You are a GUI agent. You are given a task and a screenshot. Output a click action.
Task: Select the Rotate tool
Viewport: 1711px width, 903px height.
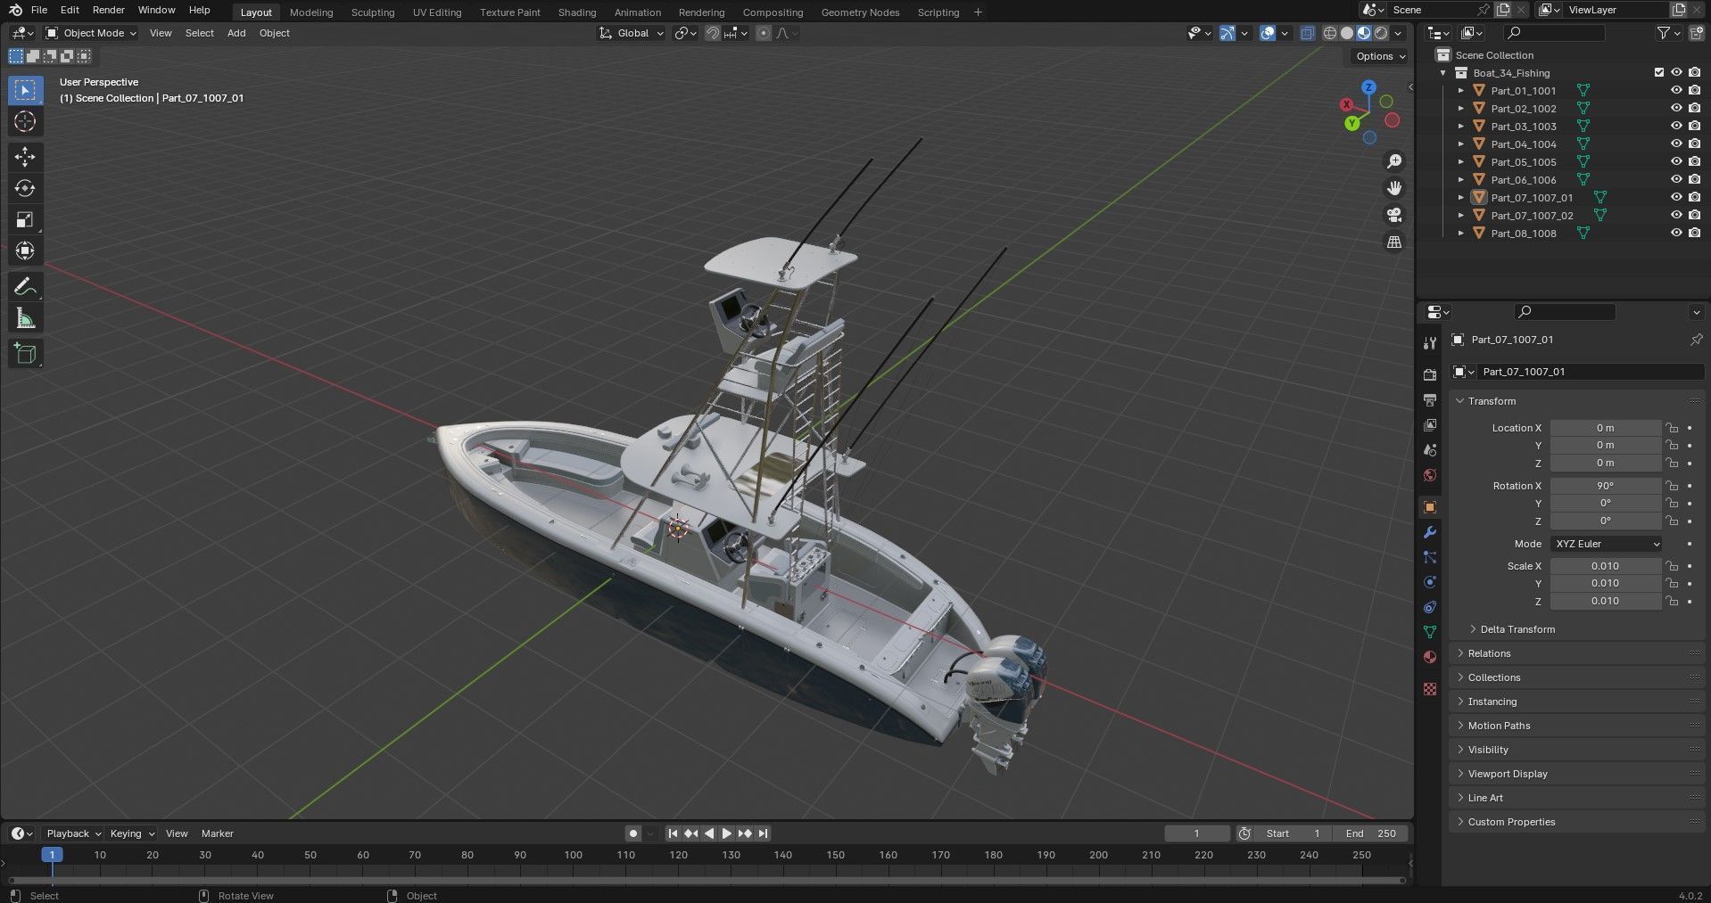pyautogui.click(x=25, y=188)
